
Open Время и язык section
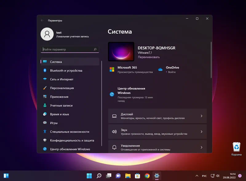pos(59,114)
